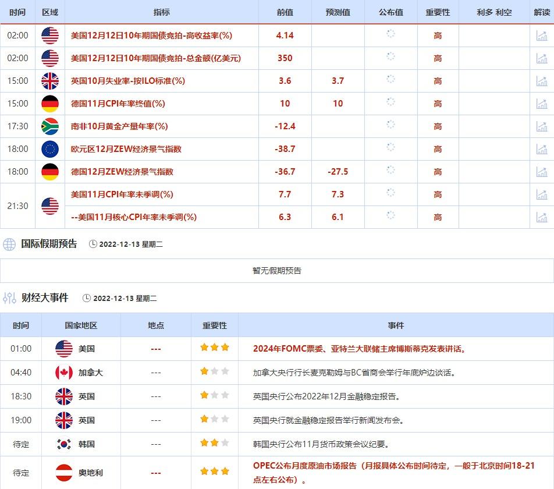This screenshot has width=554, height=489.
Task: Open 德国12月ZEW经济景气指数 indicator link
Action: (122, 172)
